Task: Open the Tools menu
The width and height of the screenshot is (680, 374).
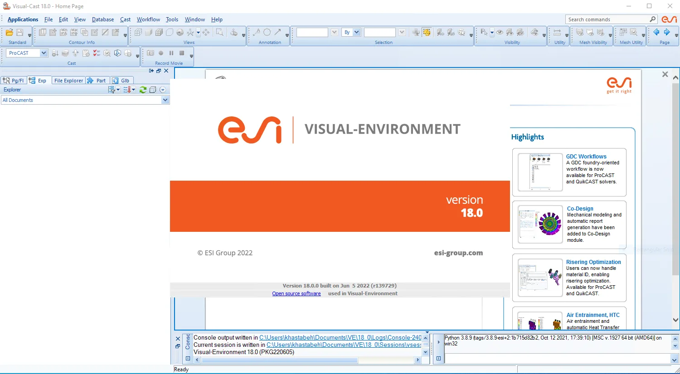Action: [x=172, y=19]
